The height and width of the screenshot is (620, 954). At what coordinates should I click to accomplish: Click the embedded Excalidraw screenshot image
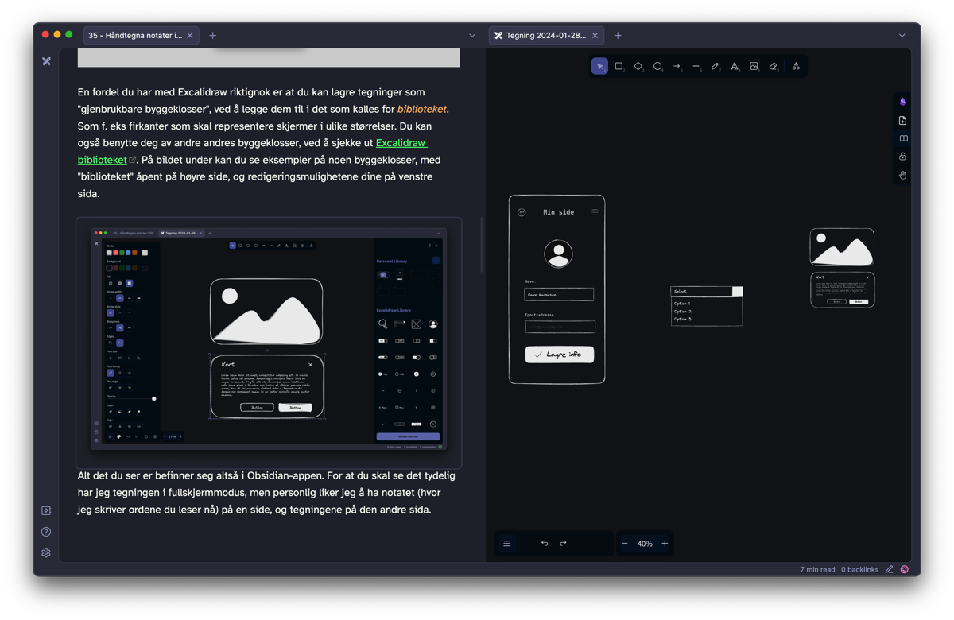269,340
